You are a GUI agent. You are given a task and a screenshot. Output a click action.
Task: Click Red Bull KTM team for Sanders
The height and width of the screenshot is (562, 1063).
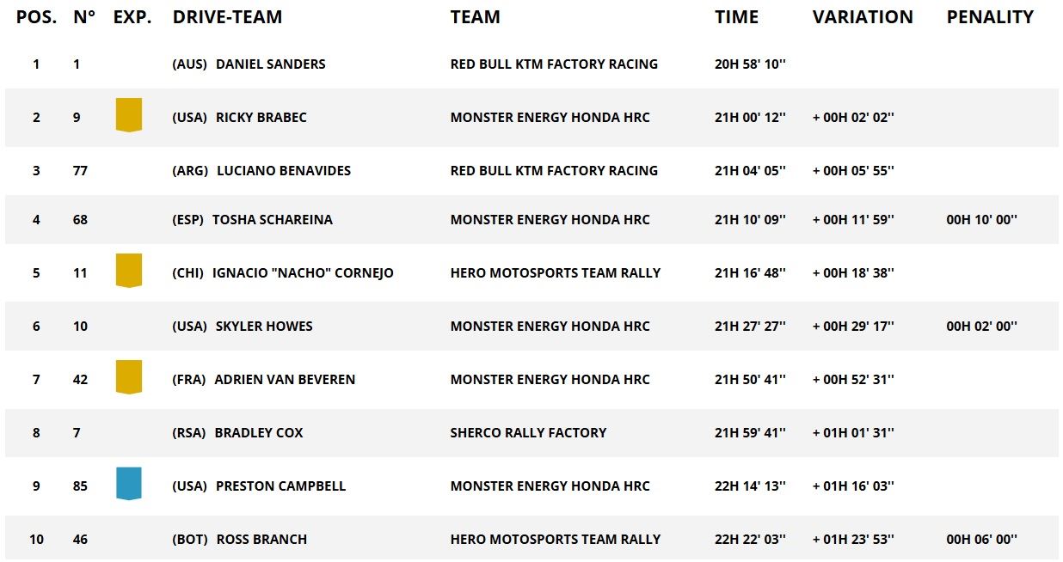pyautogui.click(x=554, y=64)
